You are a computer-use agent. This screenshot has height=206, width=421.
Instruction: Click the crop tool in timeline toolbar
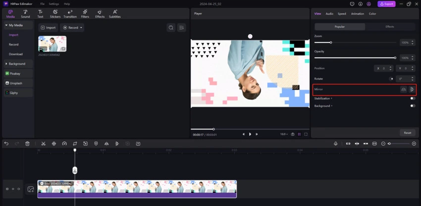(75, 144)
